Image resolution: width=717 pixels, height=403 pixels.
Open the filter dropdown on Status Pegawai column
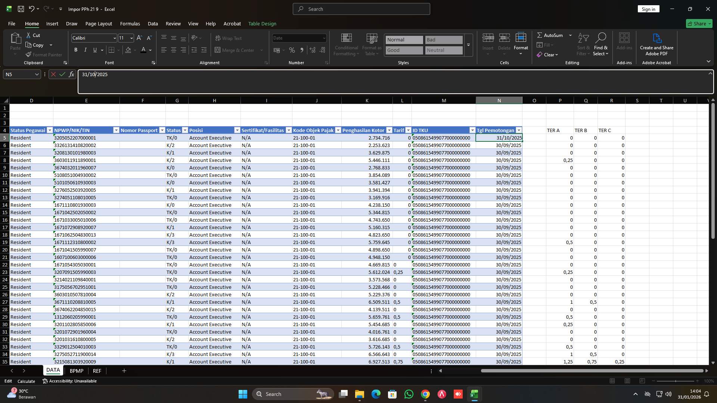click(50, 130)
